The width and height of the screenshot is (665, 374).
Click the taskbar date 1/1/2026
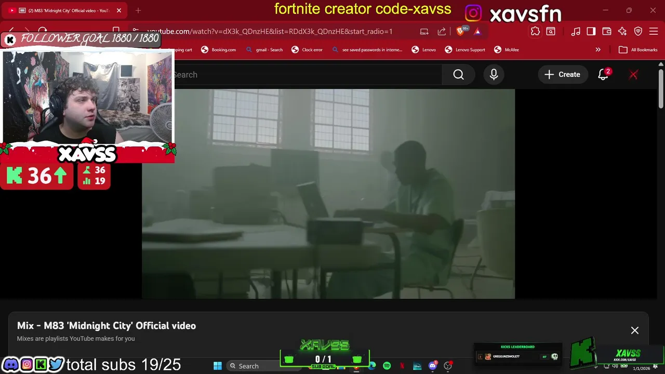641,368
